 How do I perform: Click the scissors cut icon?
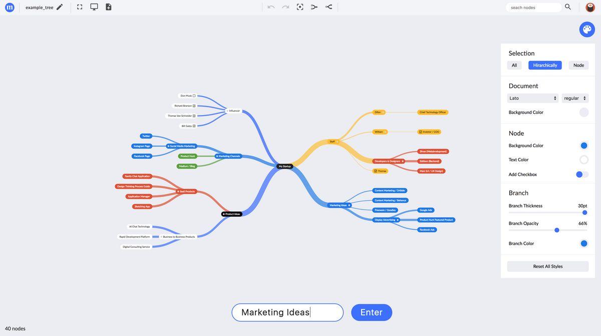click(315, 7)
